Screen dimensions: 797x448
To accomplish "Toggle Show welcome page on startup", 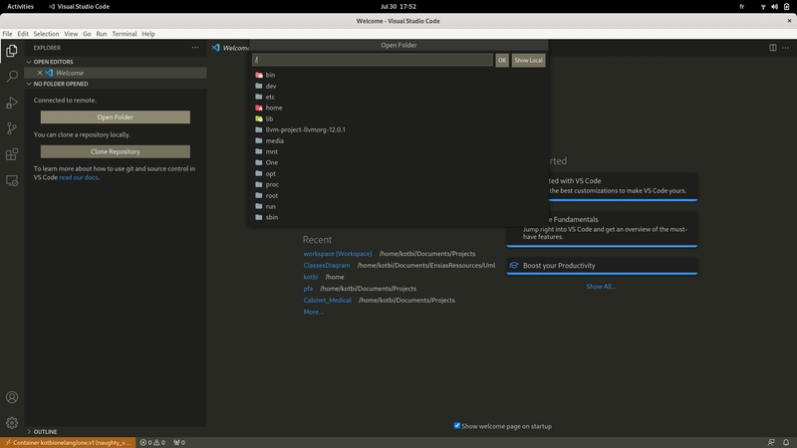I will click(457, 425).
